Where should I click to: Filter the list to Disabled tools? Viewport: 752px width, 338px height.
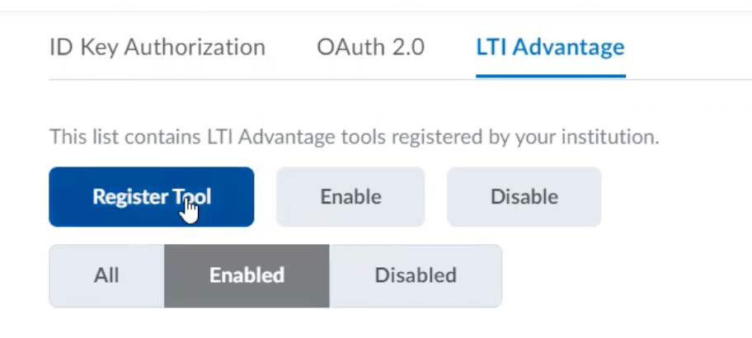point(416,275)
